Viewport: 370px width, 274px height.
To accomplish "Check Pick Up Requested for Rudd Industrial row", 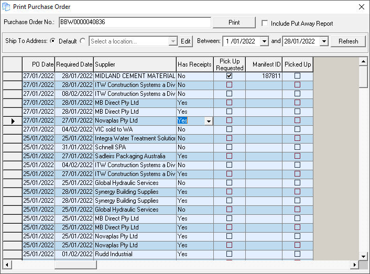I will click(x=229, y=254).
